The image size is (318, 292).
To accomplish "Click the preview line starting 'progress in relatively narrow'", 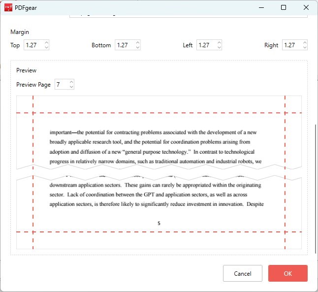I will click(x=156, y=162).
